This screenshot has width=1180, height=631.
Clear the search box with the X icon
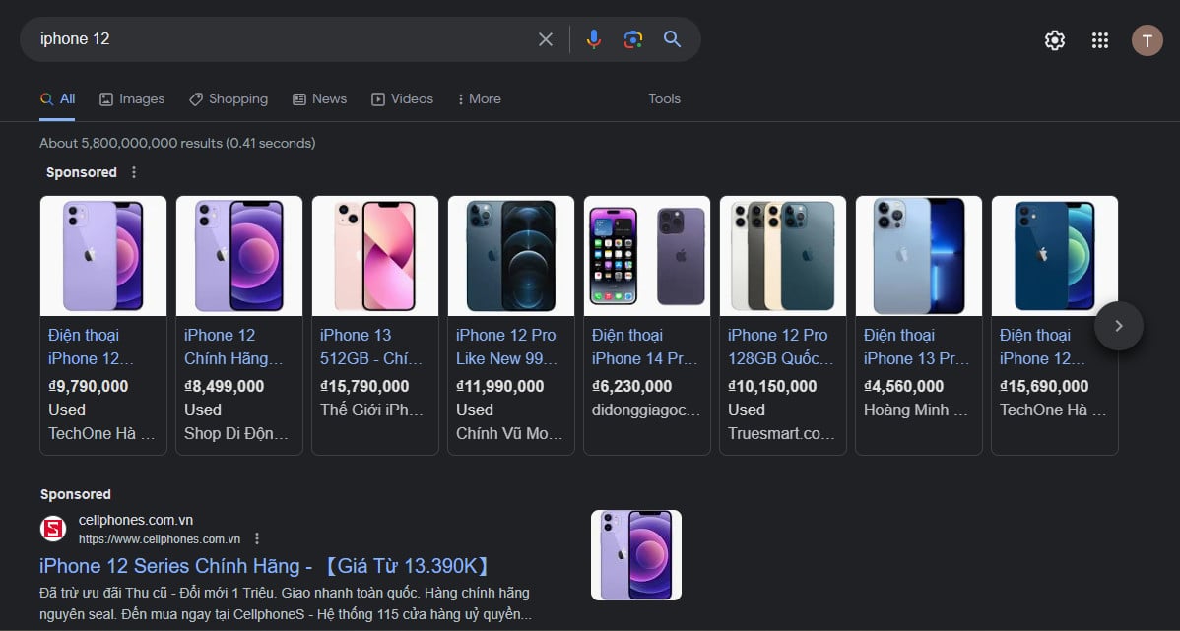(546, 39)
